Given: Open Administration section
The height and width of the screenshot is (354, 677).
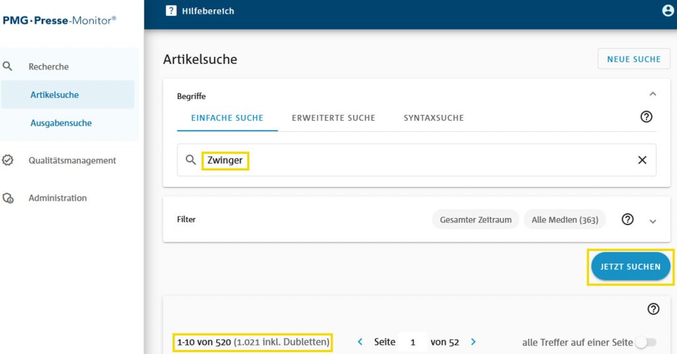Looking at the screenshot, I should 58,198.
